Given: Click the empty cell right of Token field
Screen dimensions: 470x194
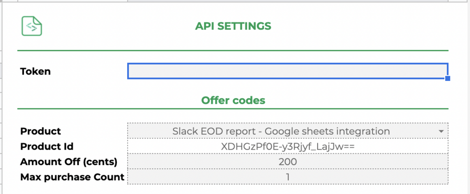Looking at the screenshot, I should pyautogui.click(x=459, y=71).
